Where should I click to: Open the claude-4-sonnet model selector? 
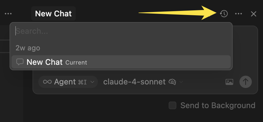(134, 82)
